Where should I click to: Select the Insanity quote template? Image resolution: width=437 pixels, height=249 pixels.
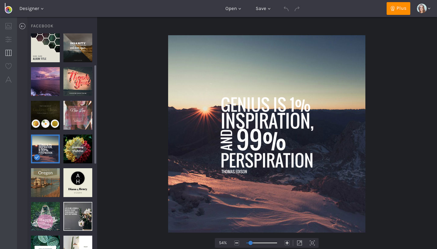coord(78,48)
